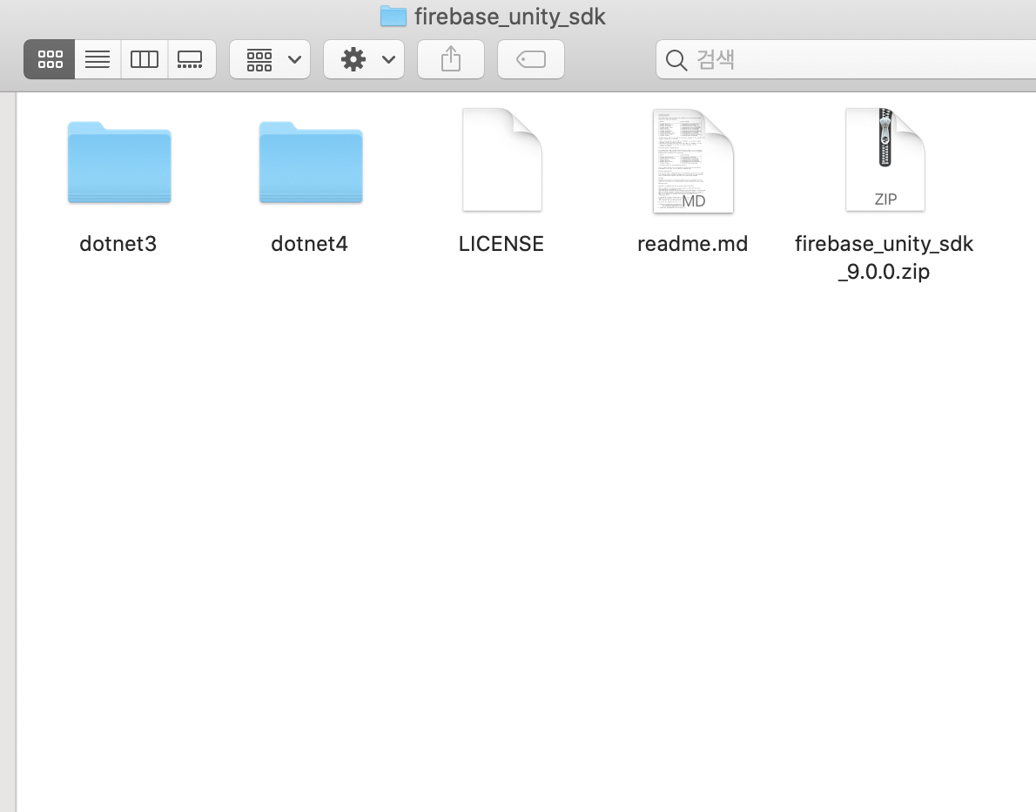The height and width of the screenshot is (812, 1036).
Task: Open the gear action menu
Action: click(x=364, y=59)
